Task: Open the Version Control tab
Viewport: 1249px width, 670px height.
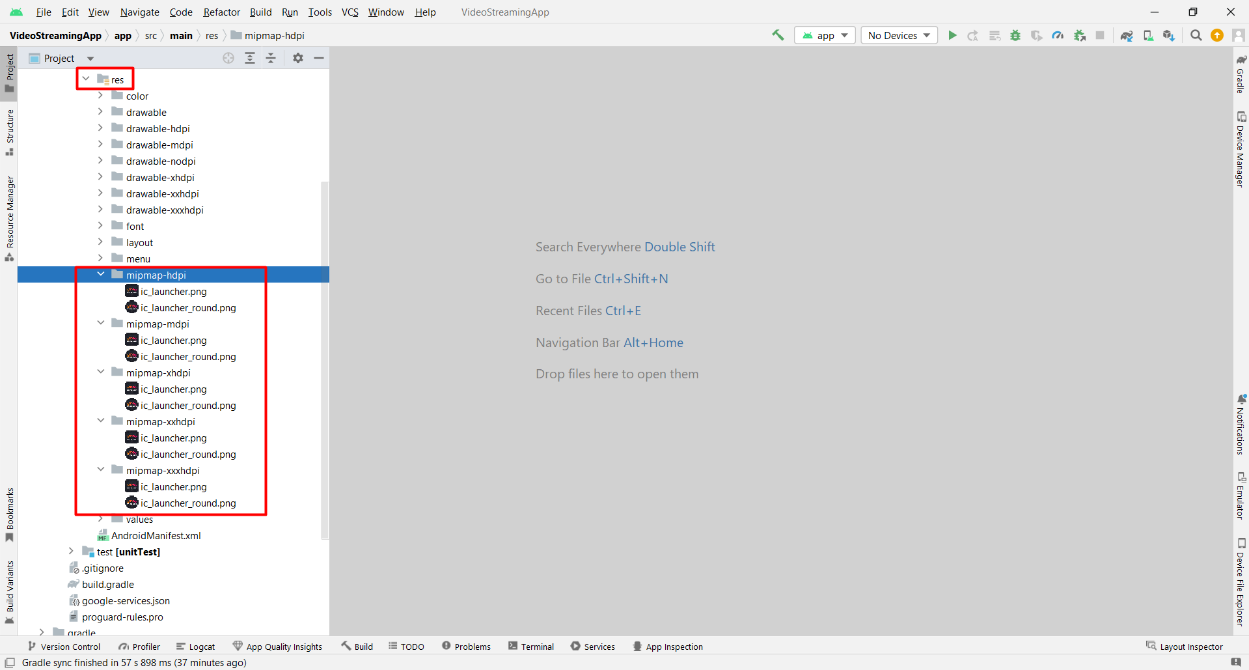Action: [64, 647]
